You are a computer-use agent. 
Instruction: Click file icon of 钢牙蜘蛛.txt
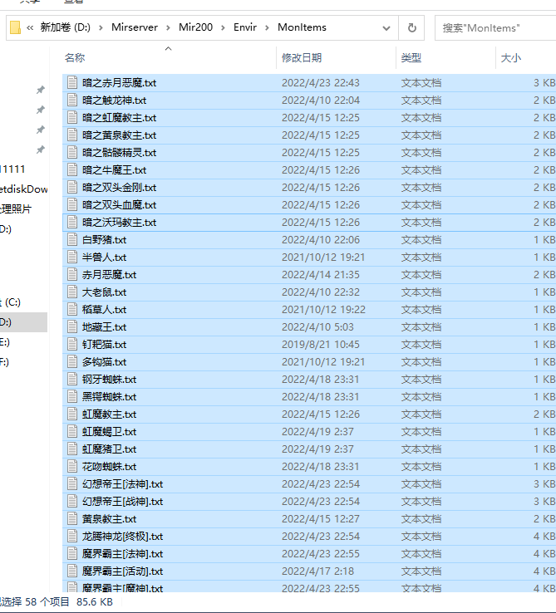click(72, 380)
